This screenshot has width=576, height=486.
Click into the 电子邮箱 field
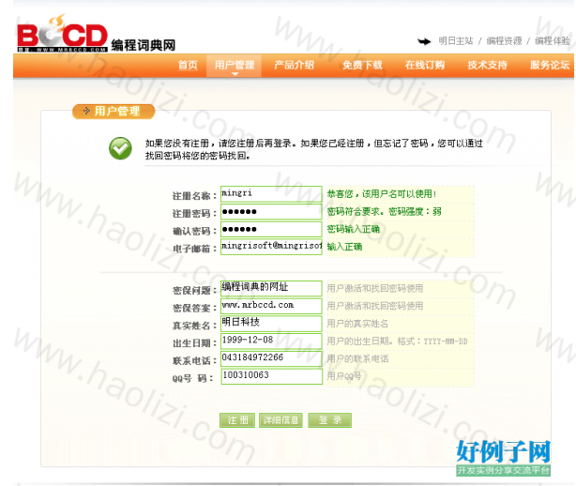(x=271, y=247)
